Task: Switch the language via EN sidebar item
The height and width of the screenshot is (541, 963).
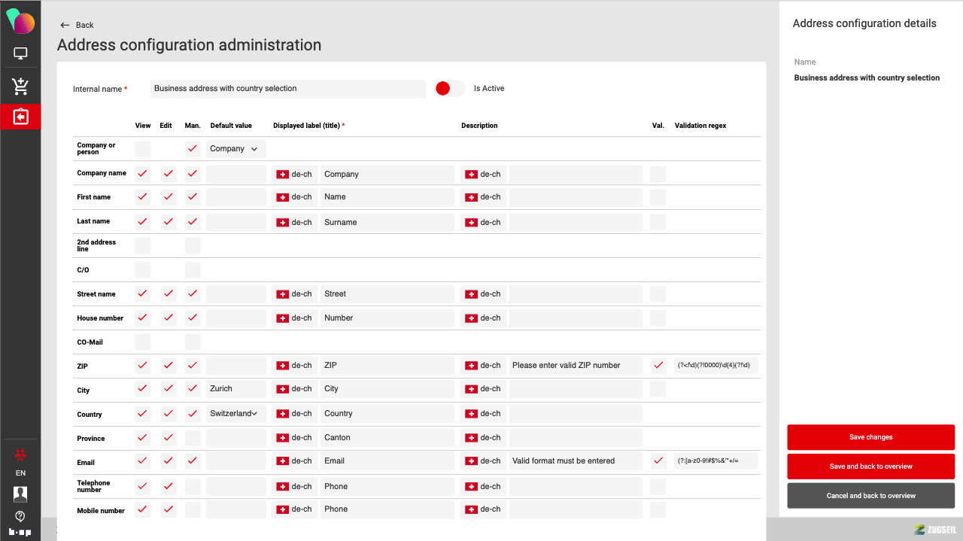Action: pos(20,473)
